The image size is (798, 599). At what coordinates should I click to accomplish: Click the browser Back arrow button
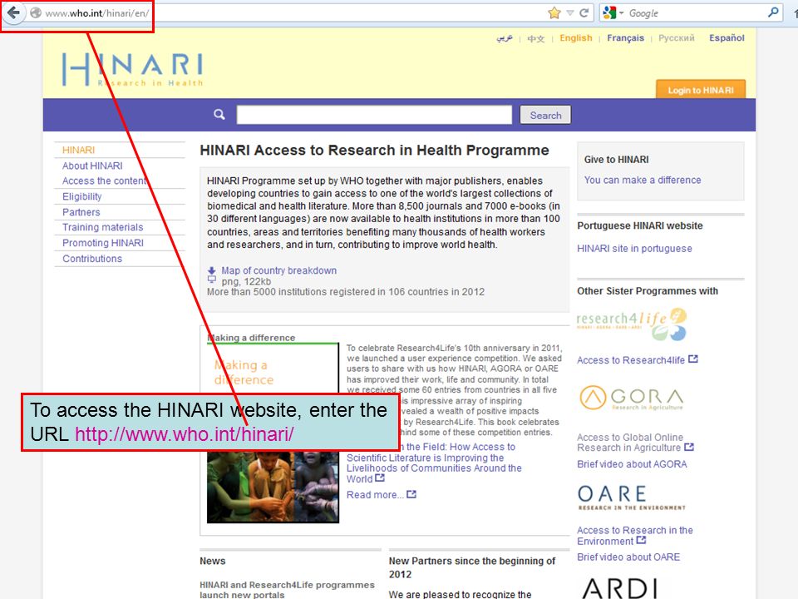13,12
